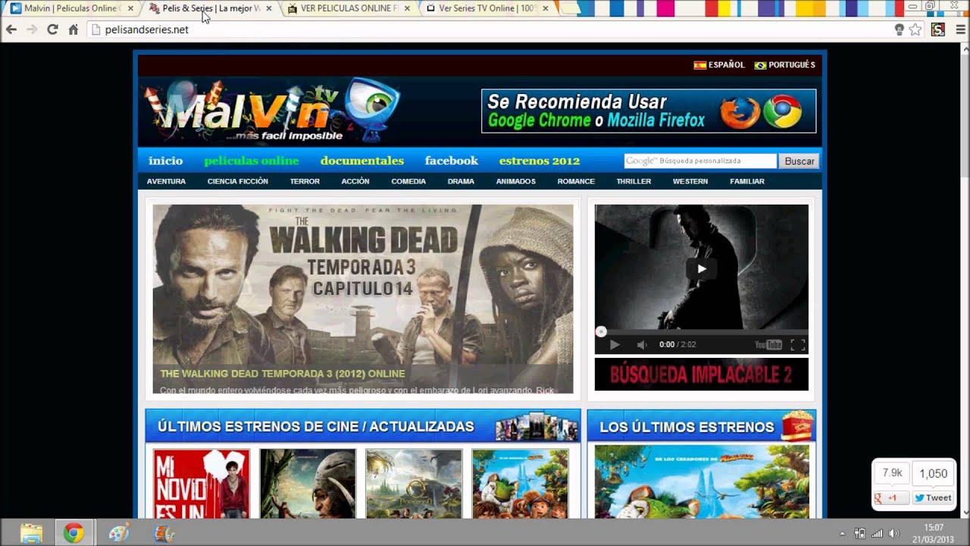Browse the COMEDIA genre
The height and width of the screenshot is (546, 970).
point(408,181)
